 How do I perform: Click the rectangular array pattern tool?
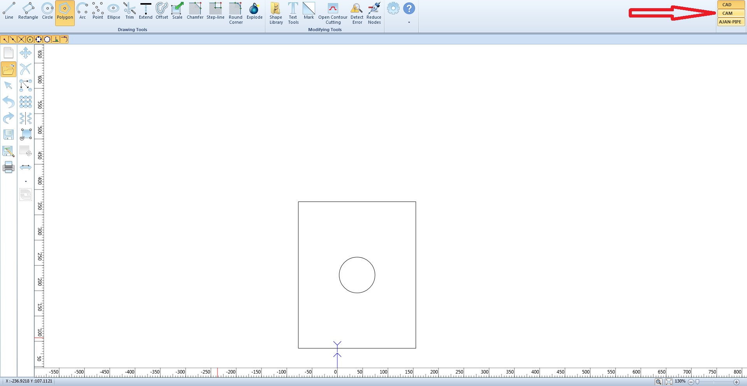click(x=26, y=102)
